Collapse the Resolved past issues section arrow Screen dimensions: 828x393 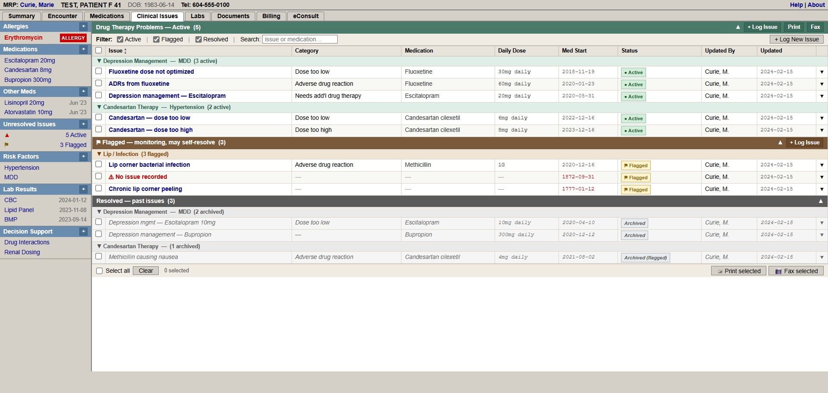tap(821, 201)
